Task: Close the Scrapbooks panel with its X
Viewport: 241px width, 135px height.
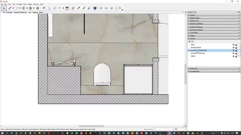Action: (x=239, y=71)
